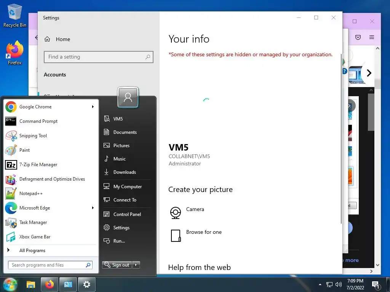Launch Defragment and Optimize Drives
Screen dimensions: 390x292
click(x=51, y=179)
